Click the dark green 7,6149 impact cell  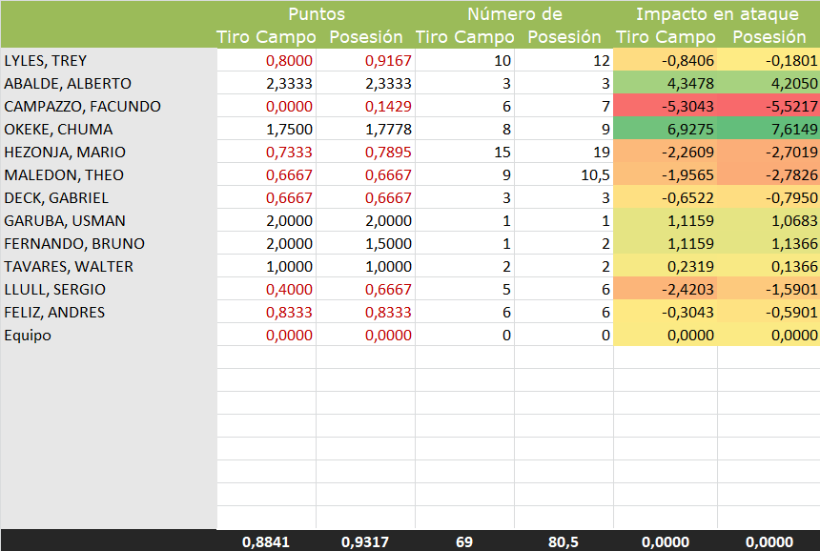point(769,129)
